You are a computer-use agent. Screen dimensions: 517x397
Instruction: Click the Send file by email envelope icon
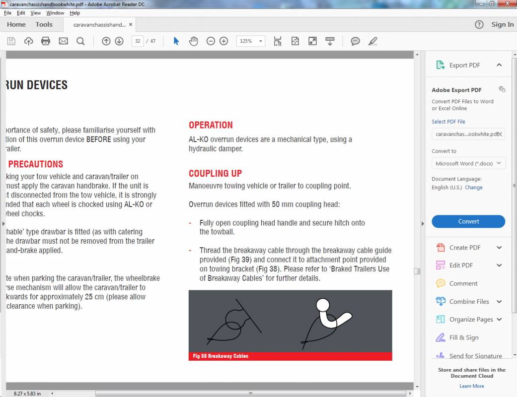tap(63, 41)
